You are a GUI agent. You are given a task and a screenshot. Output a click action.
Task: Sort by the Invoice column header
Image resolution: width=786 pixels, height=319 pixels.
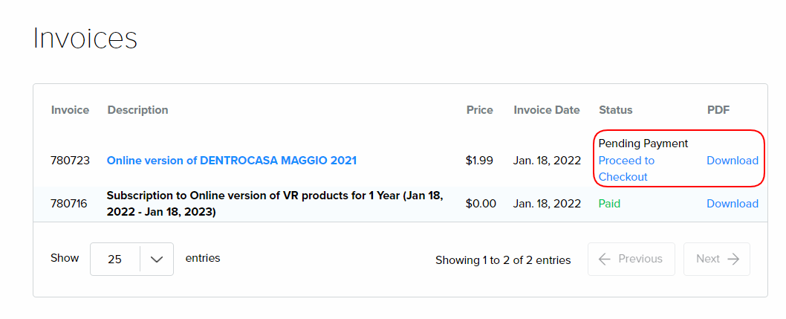tap(70, 110)
